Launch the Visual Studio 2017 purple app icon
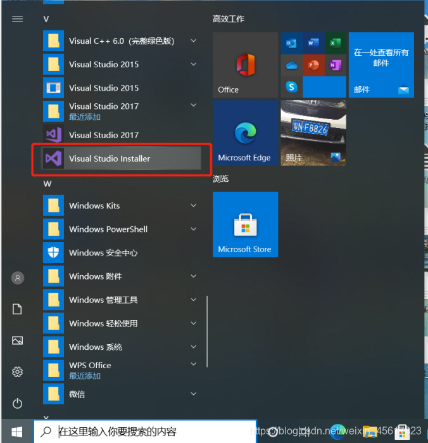Image resolution: width=428 pixels, height=443 pixels. coord(53,135)
